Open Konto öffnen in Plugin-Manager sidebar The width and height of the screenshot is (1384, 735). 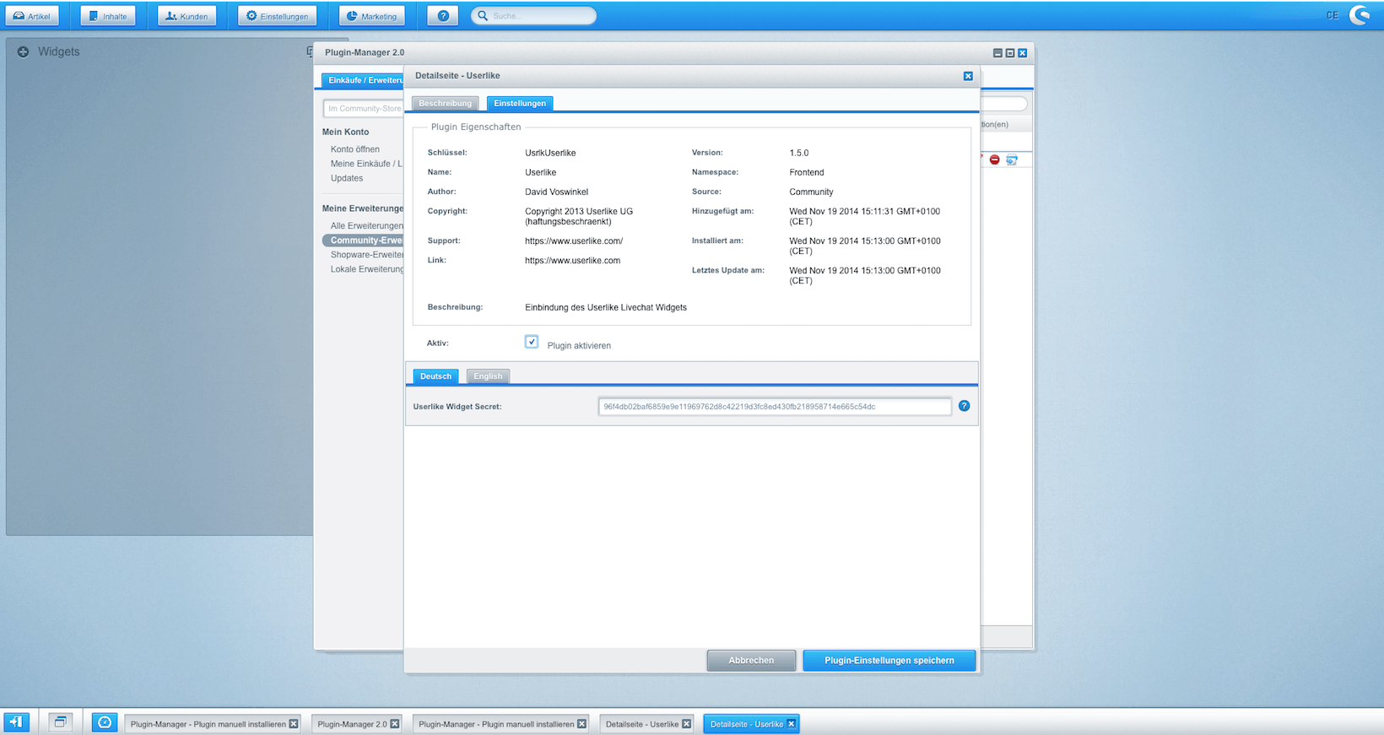[x=355, y=149]
